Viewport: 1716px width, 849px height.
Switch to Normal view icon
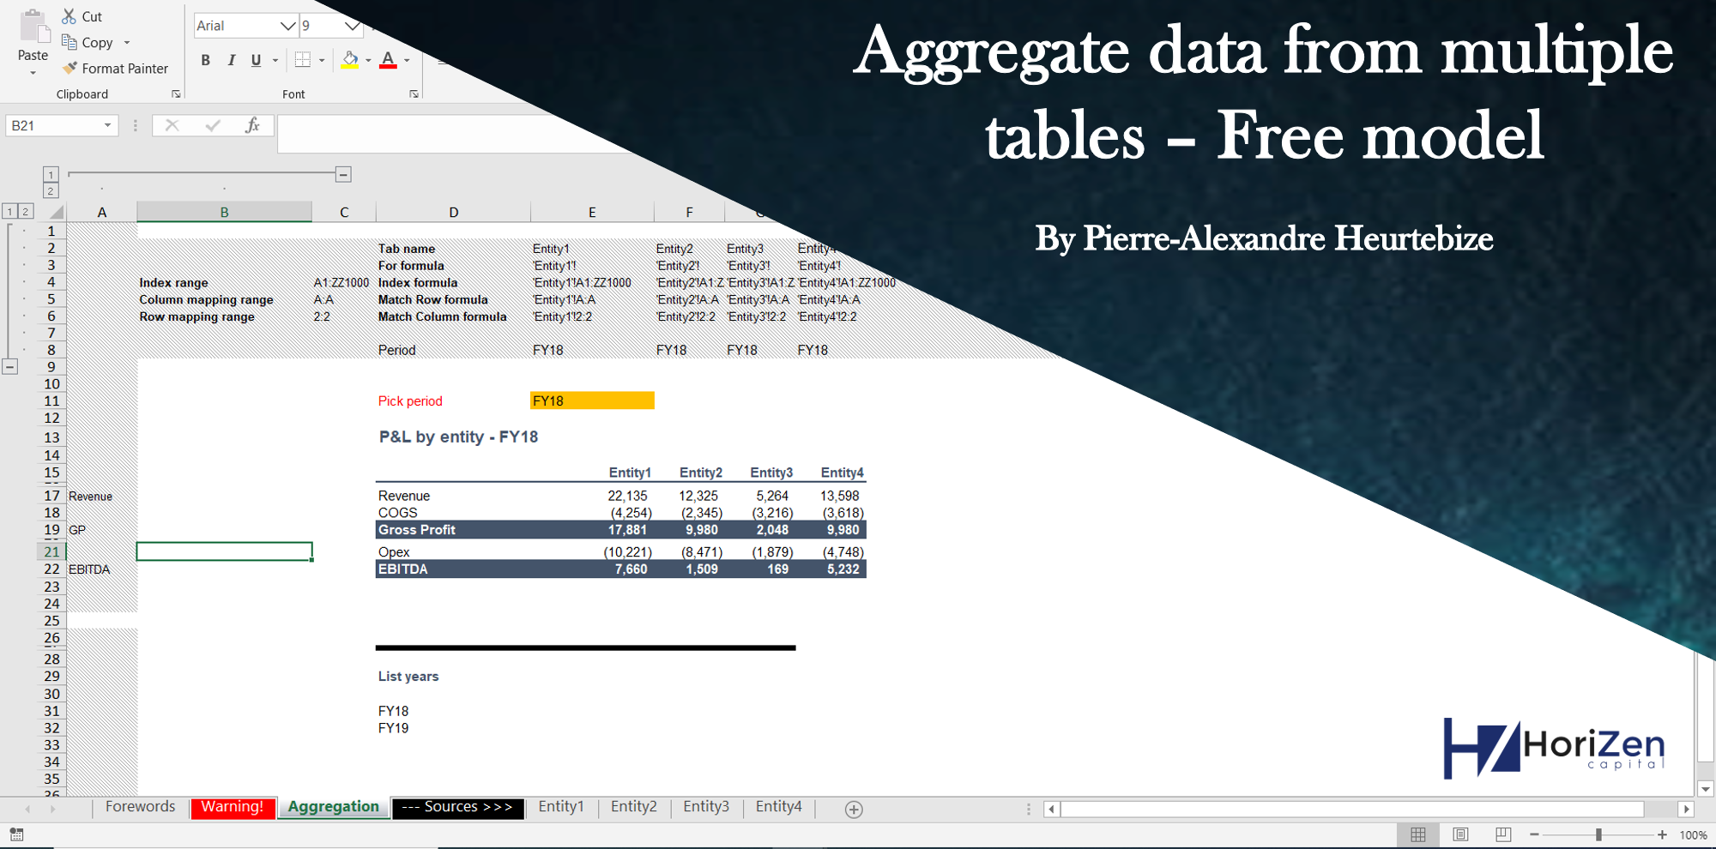click(x=1418, y=834)
